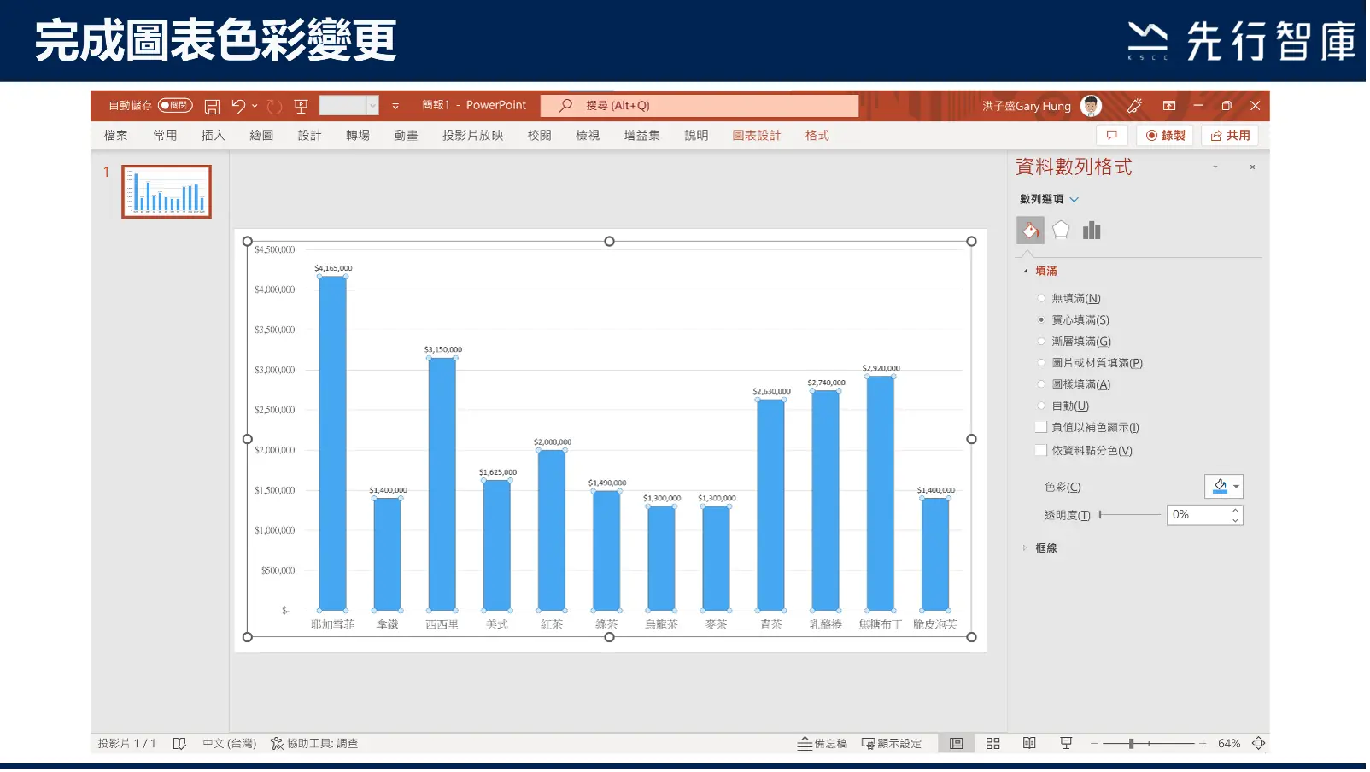Click the Save icon in title bar
The width and height of the screenshot is (1370, 772).
pos(212,107)
